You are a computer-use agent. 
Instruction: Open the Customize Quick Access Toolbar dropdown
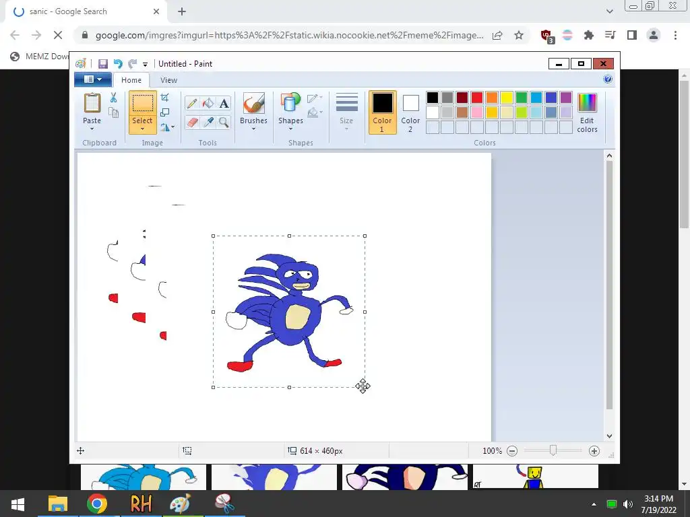[145, 64]
